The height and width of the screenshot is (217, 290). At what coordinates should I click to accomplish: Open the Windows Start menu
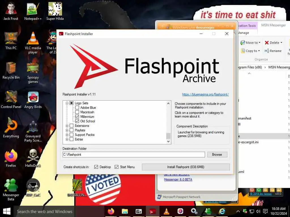[7, 211]
